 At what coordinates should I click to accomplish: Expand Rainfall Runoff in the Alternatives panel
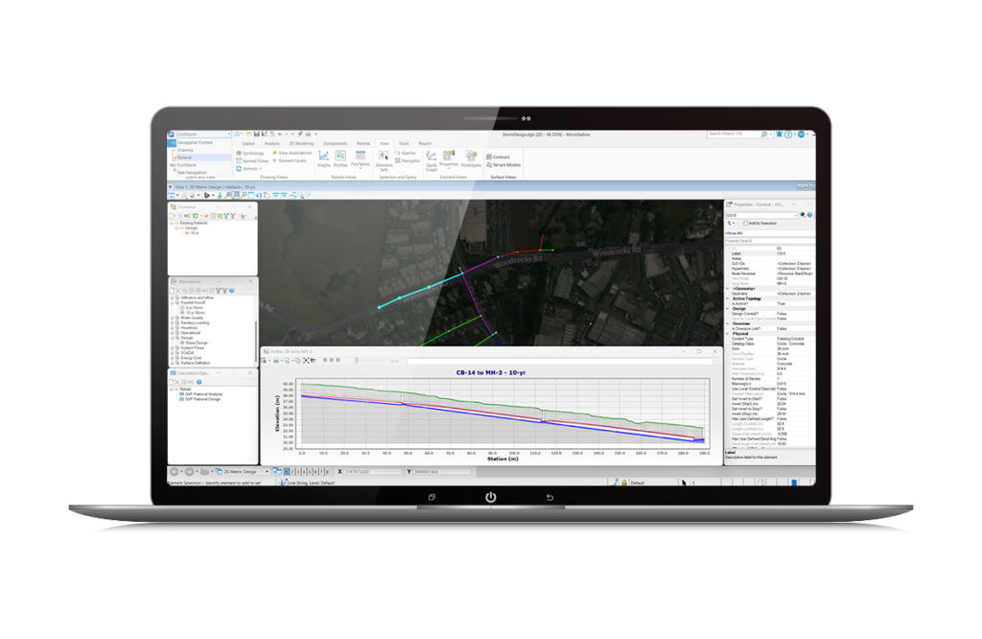point(172,302)
